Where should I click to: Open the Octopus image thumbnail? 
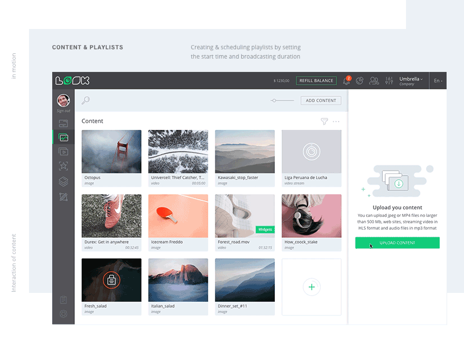tap(111, 151)
